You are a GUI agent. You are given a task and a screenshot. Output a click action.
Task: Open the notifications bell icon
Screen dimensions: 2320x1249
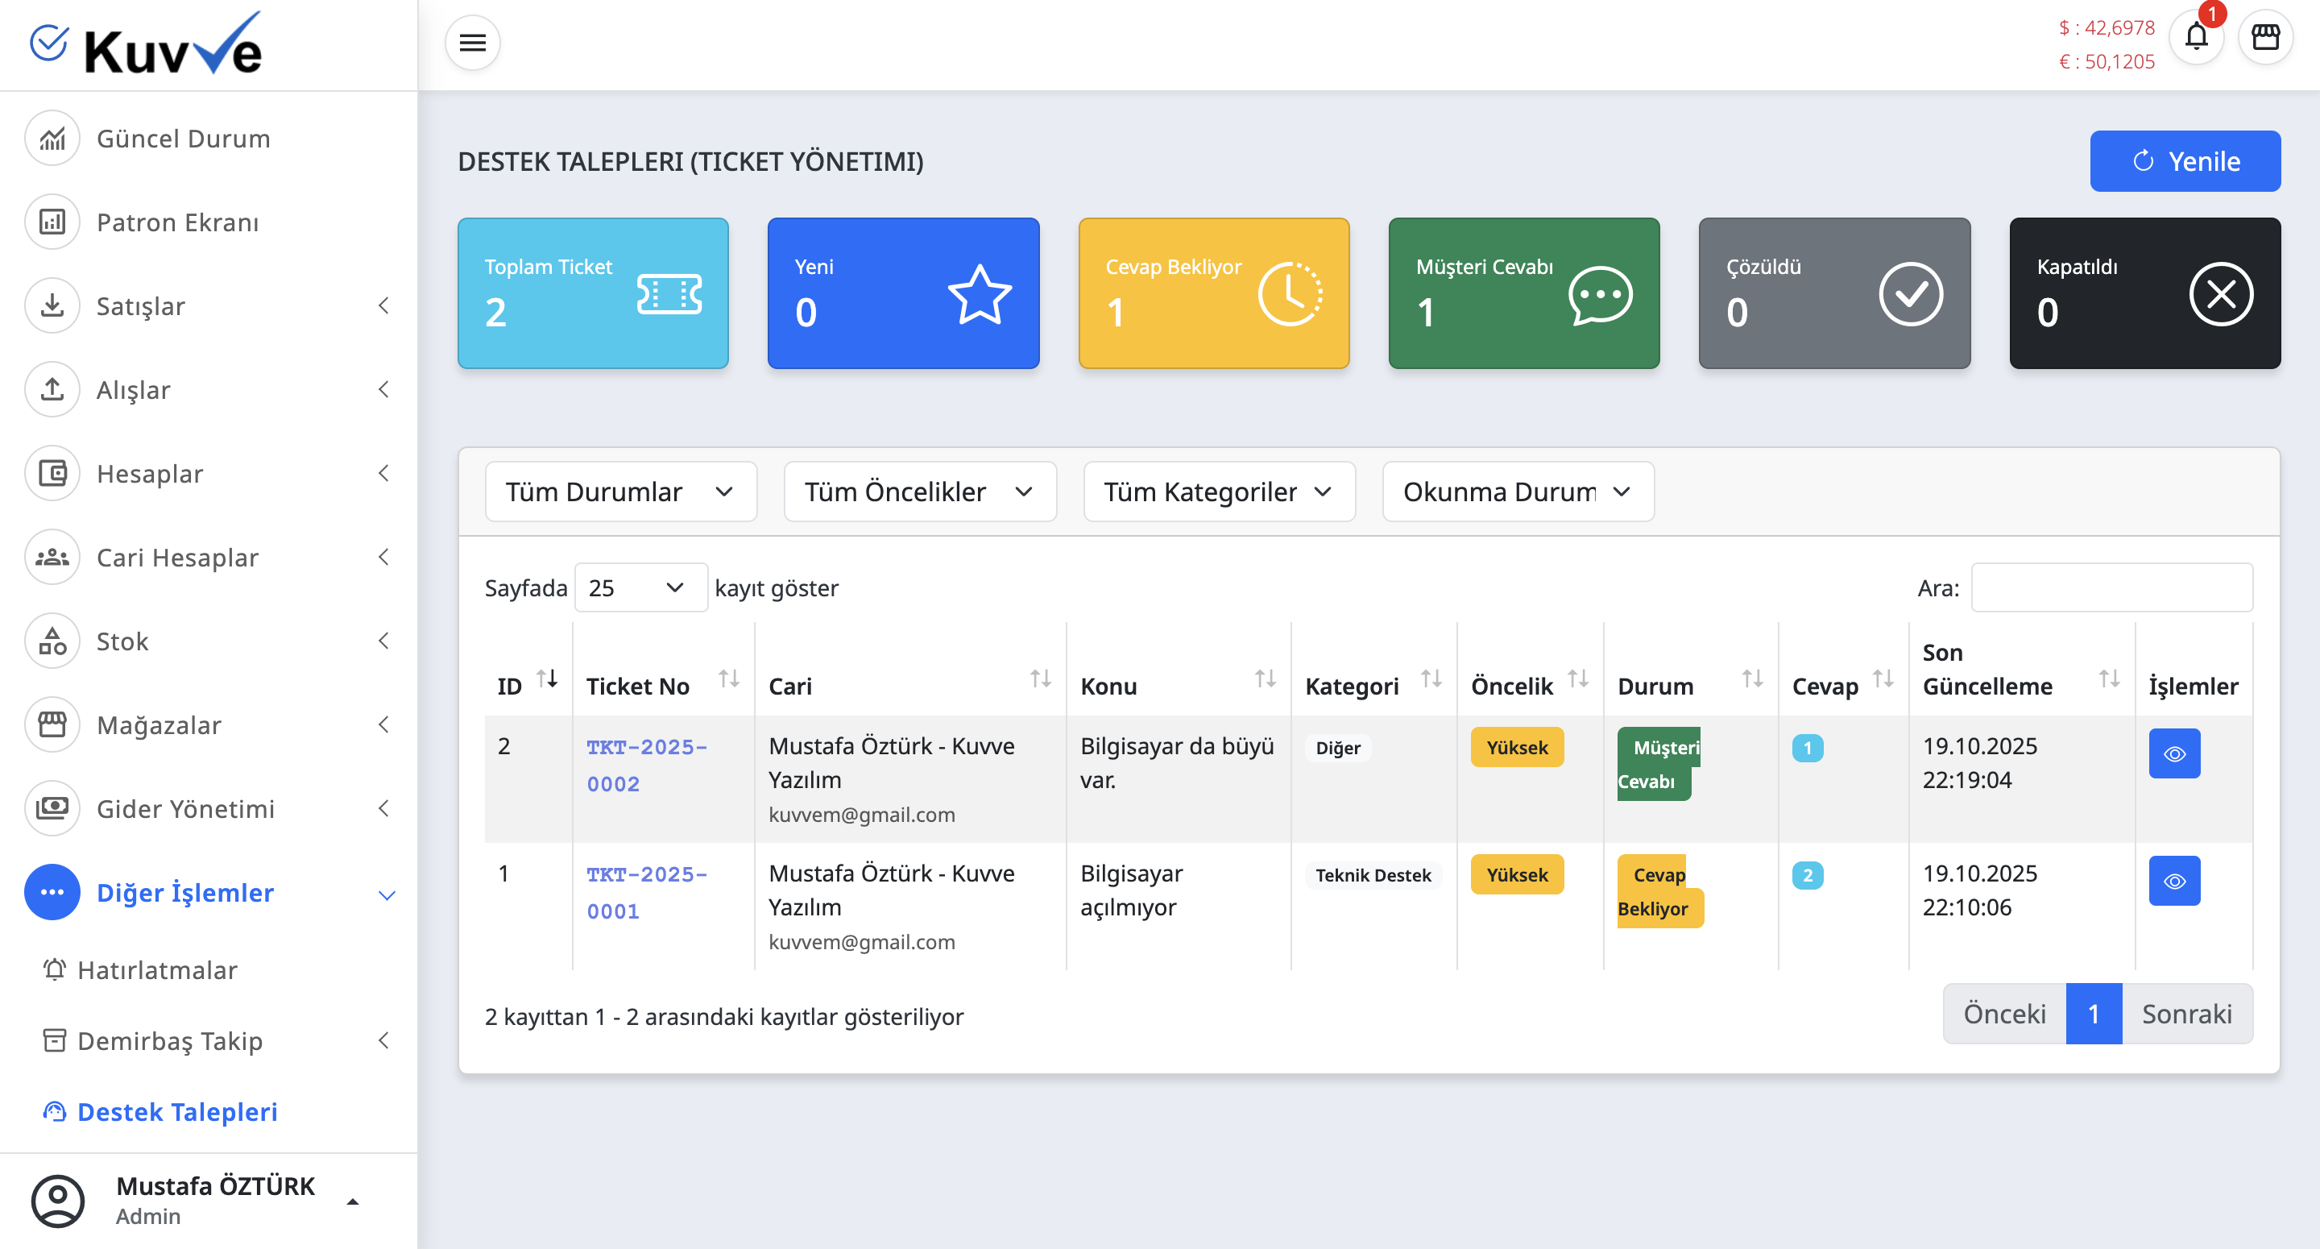(x=2196, y=38)
